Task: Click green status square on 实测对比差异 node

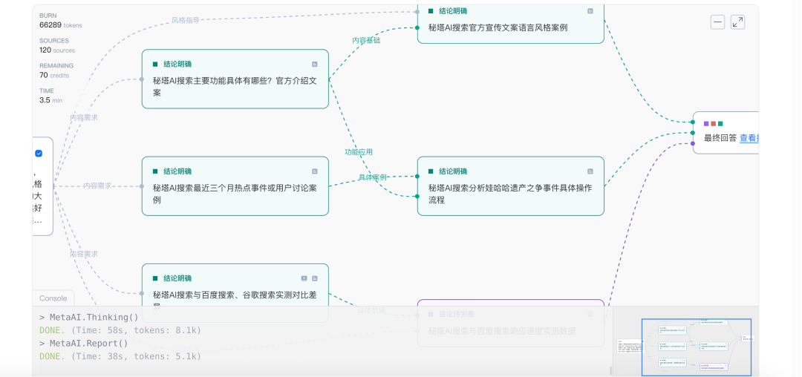Action: [155, 278]
